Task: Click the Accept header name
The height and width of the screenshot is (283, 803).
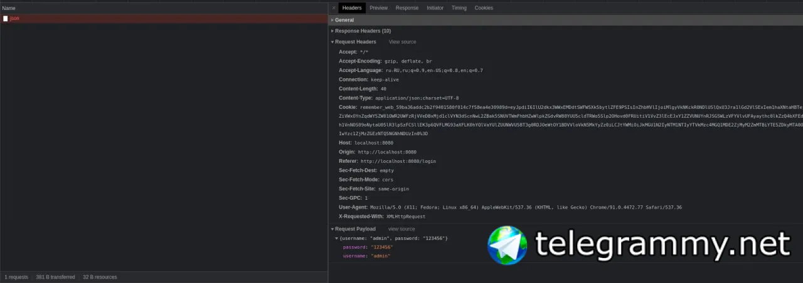Action: pyautogui.click(x=348, y=52)
